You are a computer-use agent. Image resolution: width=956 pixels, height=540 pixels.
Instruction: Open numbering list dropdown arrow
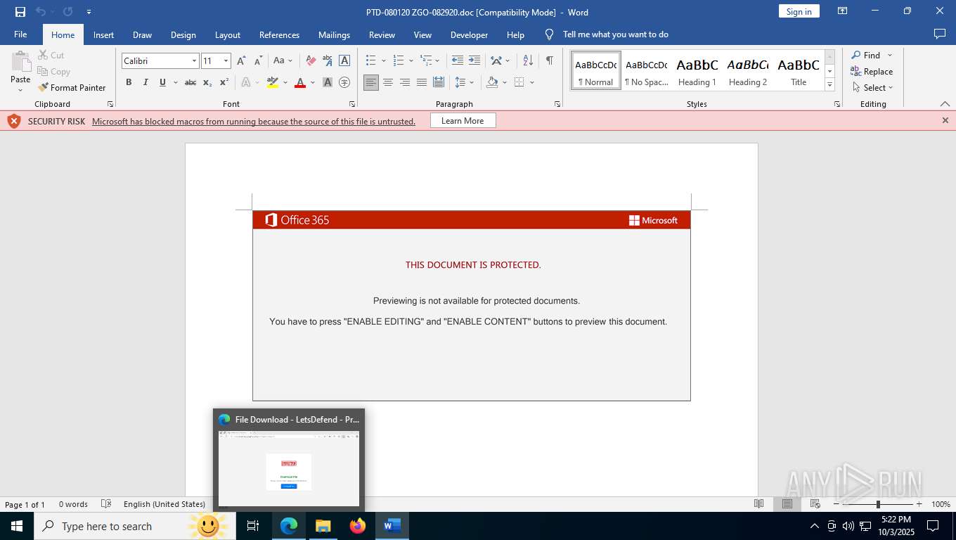[411, 61]
